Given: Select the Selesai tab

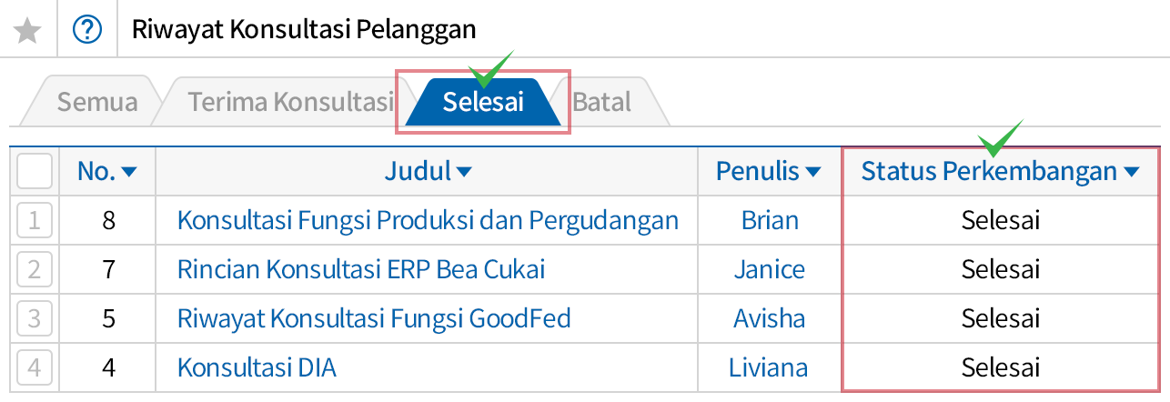Looking at the screenshot, I should [x=483, y=102].
